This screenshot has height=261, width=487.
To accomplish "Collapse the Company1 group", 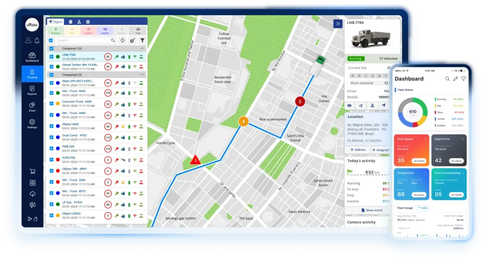I will pyautogui.click(x=142, y=48).
